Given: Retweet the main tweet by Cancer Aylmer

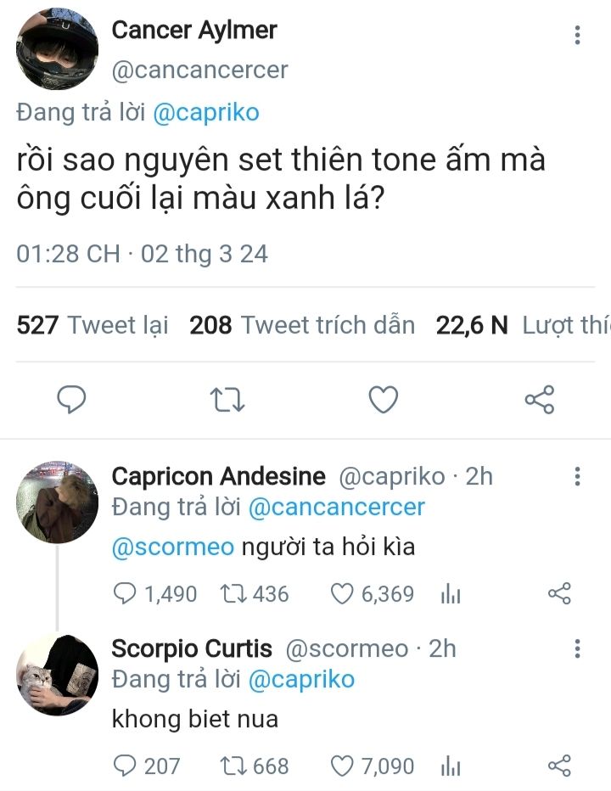Looking at the screenshot, I should pos(227,399).
